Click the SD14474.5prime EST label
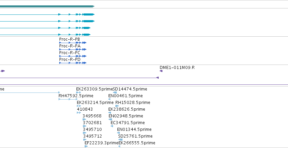This screenshot has height=148, width=288. [130, 89]
